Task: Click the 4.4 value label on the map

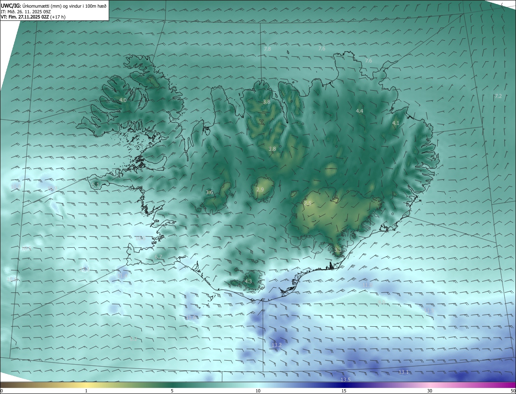Action: (360, 111)
